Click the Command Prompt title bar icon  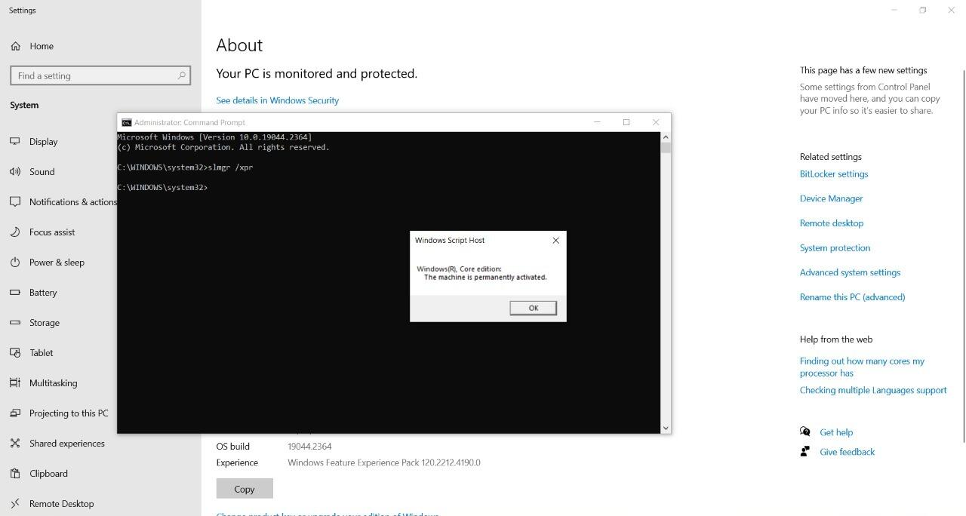127,122
